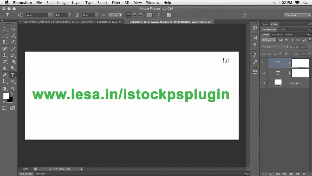
Task: Select the Blur tool
Action: coord(5,68)
